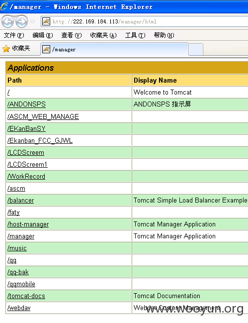Open a new blank tab

(x=196, y=49)
